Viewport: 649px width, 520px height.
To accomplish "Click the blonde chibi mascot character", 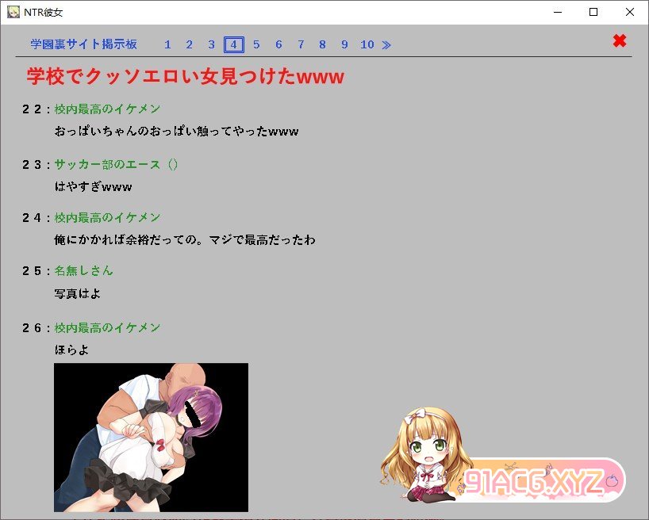I will click(425, 455).
